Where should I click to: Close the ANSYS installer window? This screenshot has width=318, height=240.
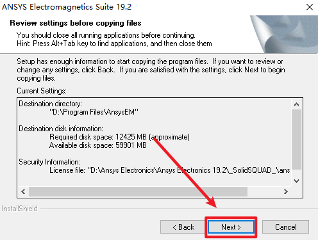[x=310, y=7]
